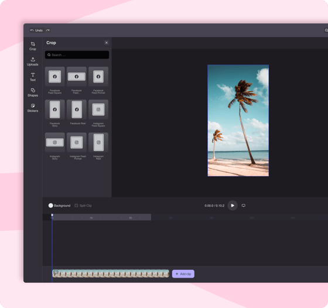
Task: Open the Stickers panel
Action: pos(33,108)
